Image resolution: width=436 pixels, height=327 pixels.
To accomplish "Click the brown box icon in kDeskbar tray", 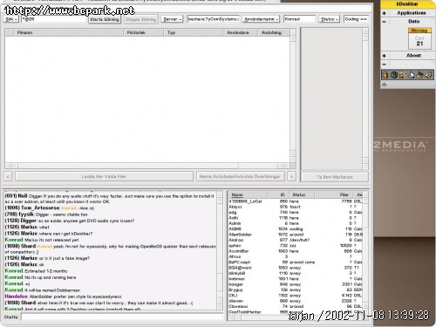I will [403, 75].
